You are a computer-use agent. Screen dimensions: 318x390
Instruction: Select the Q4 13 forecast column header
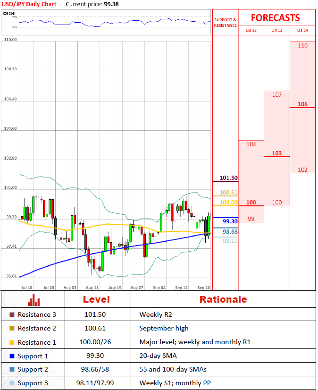277,30
